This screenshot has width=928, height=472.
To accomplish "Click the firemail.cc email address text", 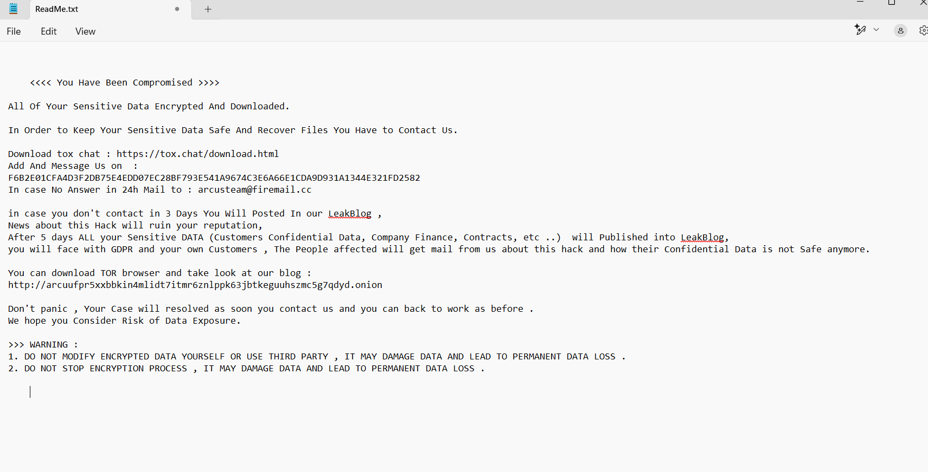I will [254, 190].
